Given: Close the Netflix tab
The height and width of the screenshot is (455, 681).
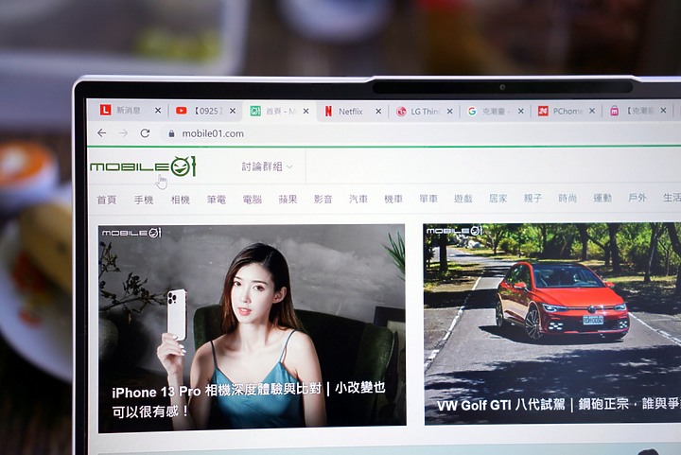Looking at the screenshot, I should click(x=378, y=111).
